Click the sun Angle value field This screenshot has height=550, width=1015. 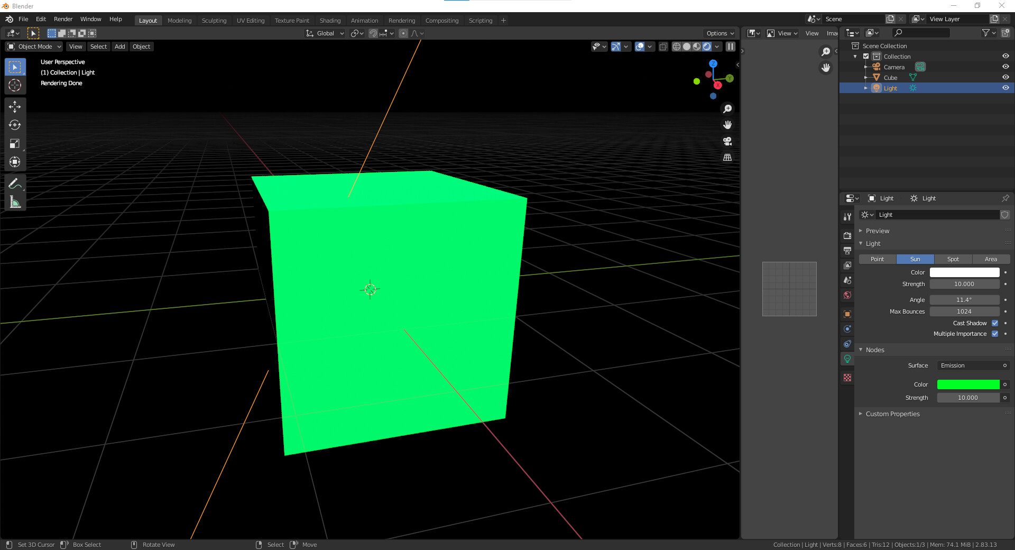(965, 300)
